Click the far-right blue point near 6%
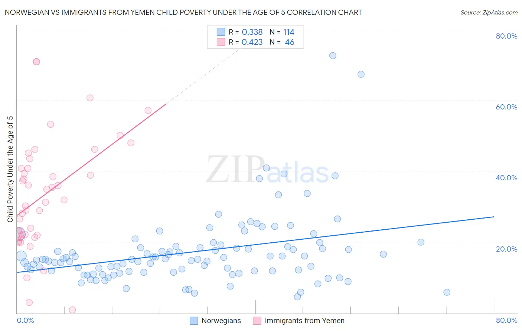 (x=447, y=292)
